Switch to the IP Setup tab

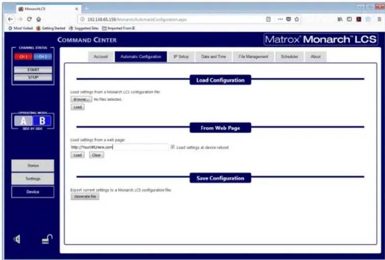coord(181,57)
